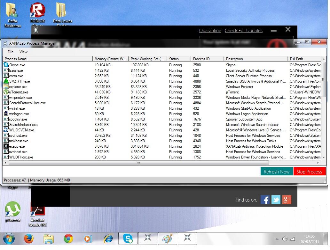The width and height of the screenshot is (330, 250).
Task: Select the SearchProtocolHost.exe row
Action: click(162, 103)
